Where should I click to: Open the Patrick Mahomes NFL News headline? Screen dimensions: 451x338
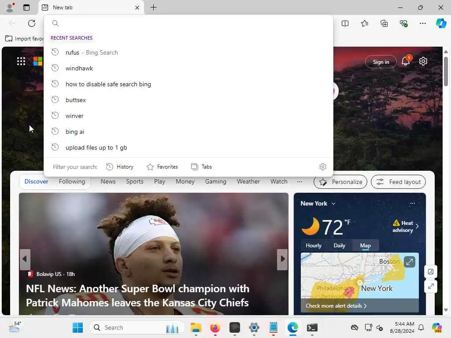click(x=137, y=295)
